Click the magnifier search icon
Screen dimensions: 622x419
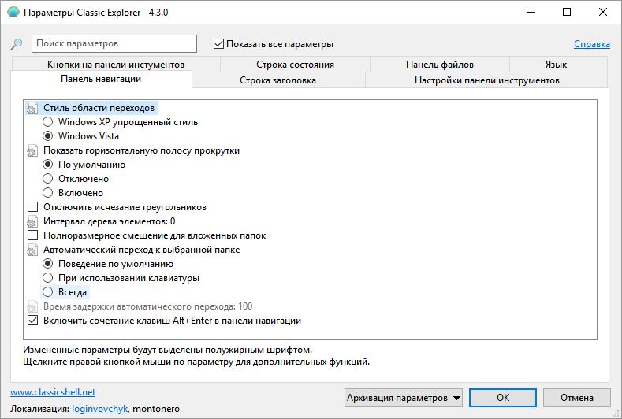(x=16, y=44)
